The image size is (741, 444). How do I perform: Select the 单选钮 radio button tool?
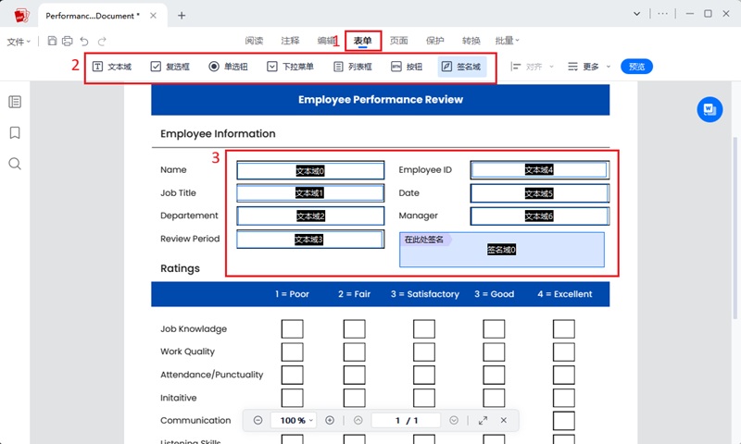pyautogui.click(x=228, y=67)
